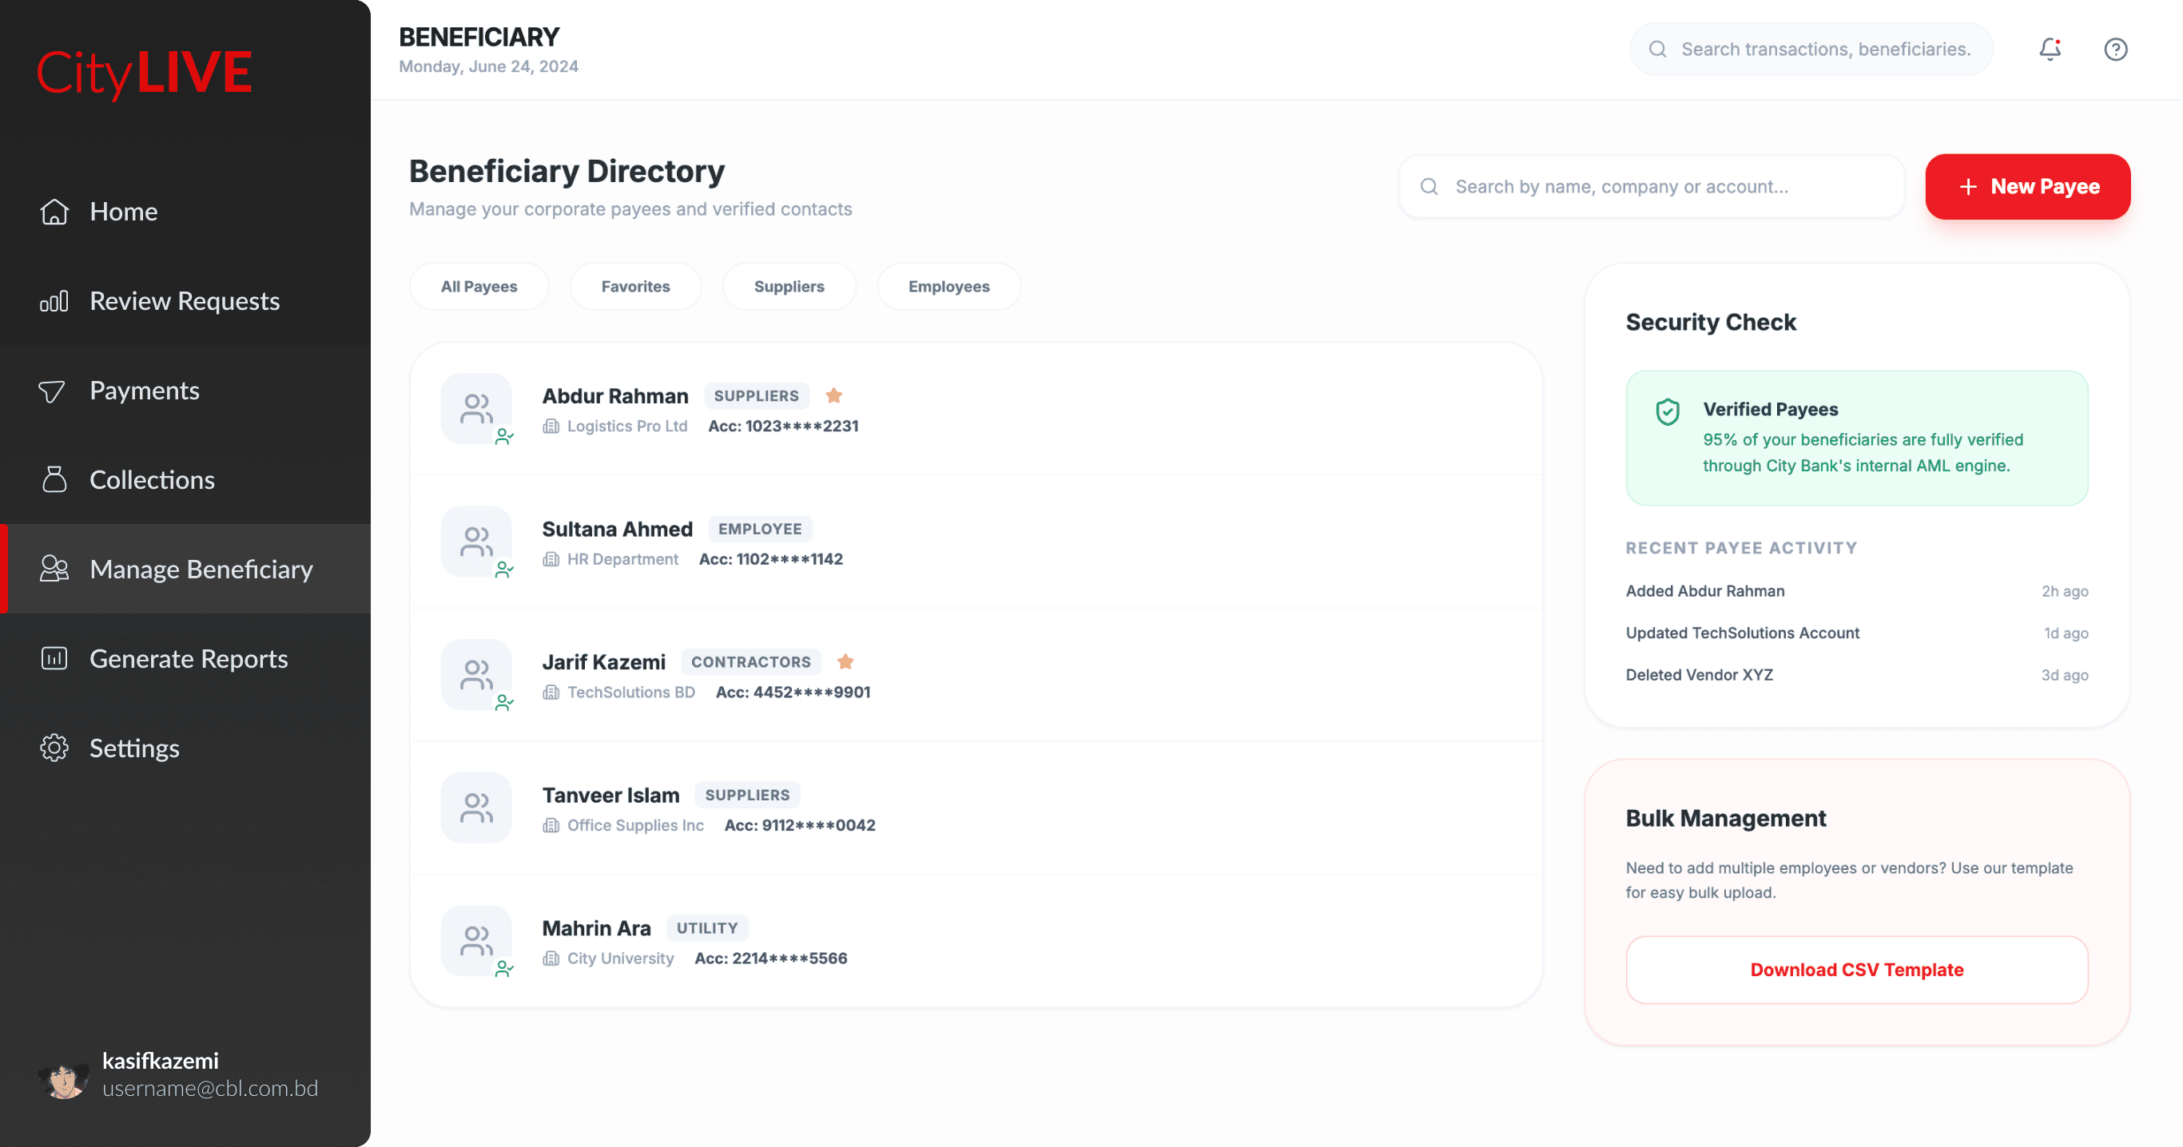This screenshot has width=2183, height=1147.
Task: Toggle favorite star for Abdur Rahman
Action: pos(834,395)
